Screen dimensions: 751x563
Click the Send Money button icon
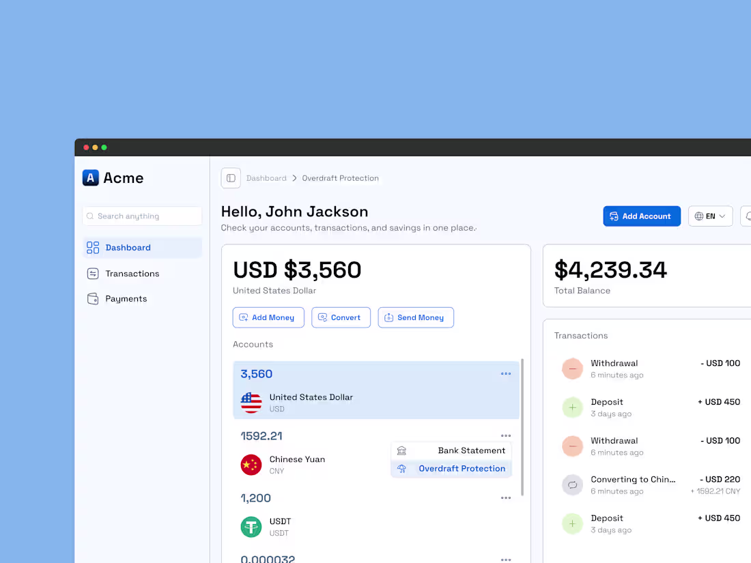[389, 317]
